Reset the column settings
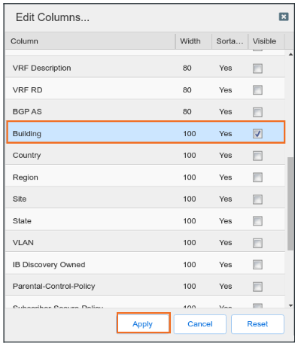 pyautogui.click(x=257, y=324)
